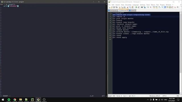Image resolution: width=182 pixels, height=102 pixels.
Task: Open the Edit menu in Notepad++
Action: tap(113, 5)
